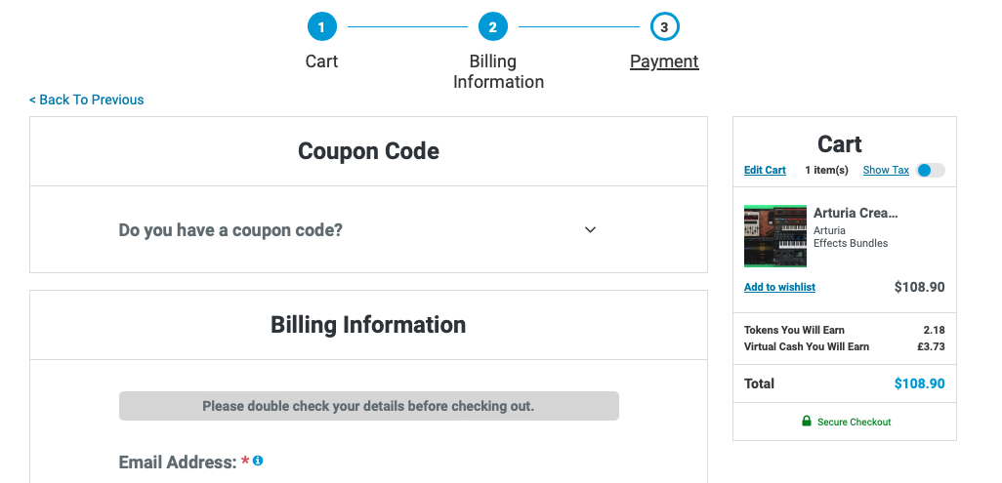
Task: Open the 'Do you have a coupon code?' section
Action: pyautogui.click(x=369, y=229)
